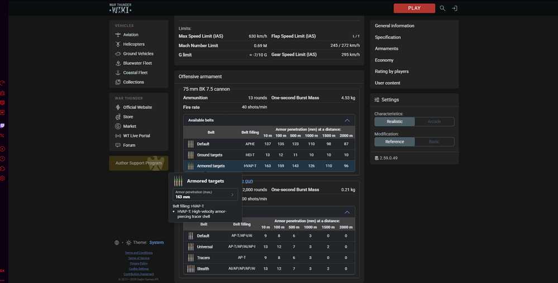Open Terms of Service link
This screenshot has width=558, height=283.
click(x=139, y=258)
